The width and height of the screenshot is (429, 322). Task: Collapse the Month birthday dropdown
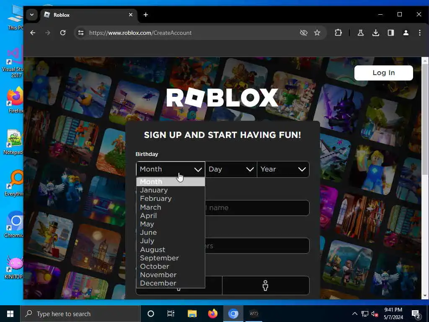click(x=171, y=169)
